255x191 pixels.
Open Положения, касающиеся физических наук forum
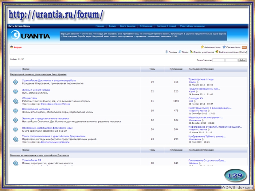coord(47,128)
